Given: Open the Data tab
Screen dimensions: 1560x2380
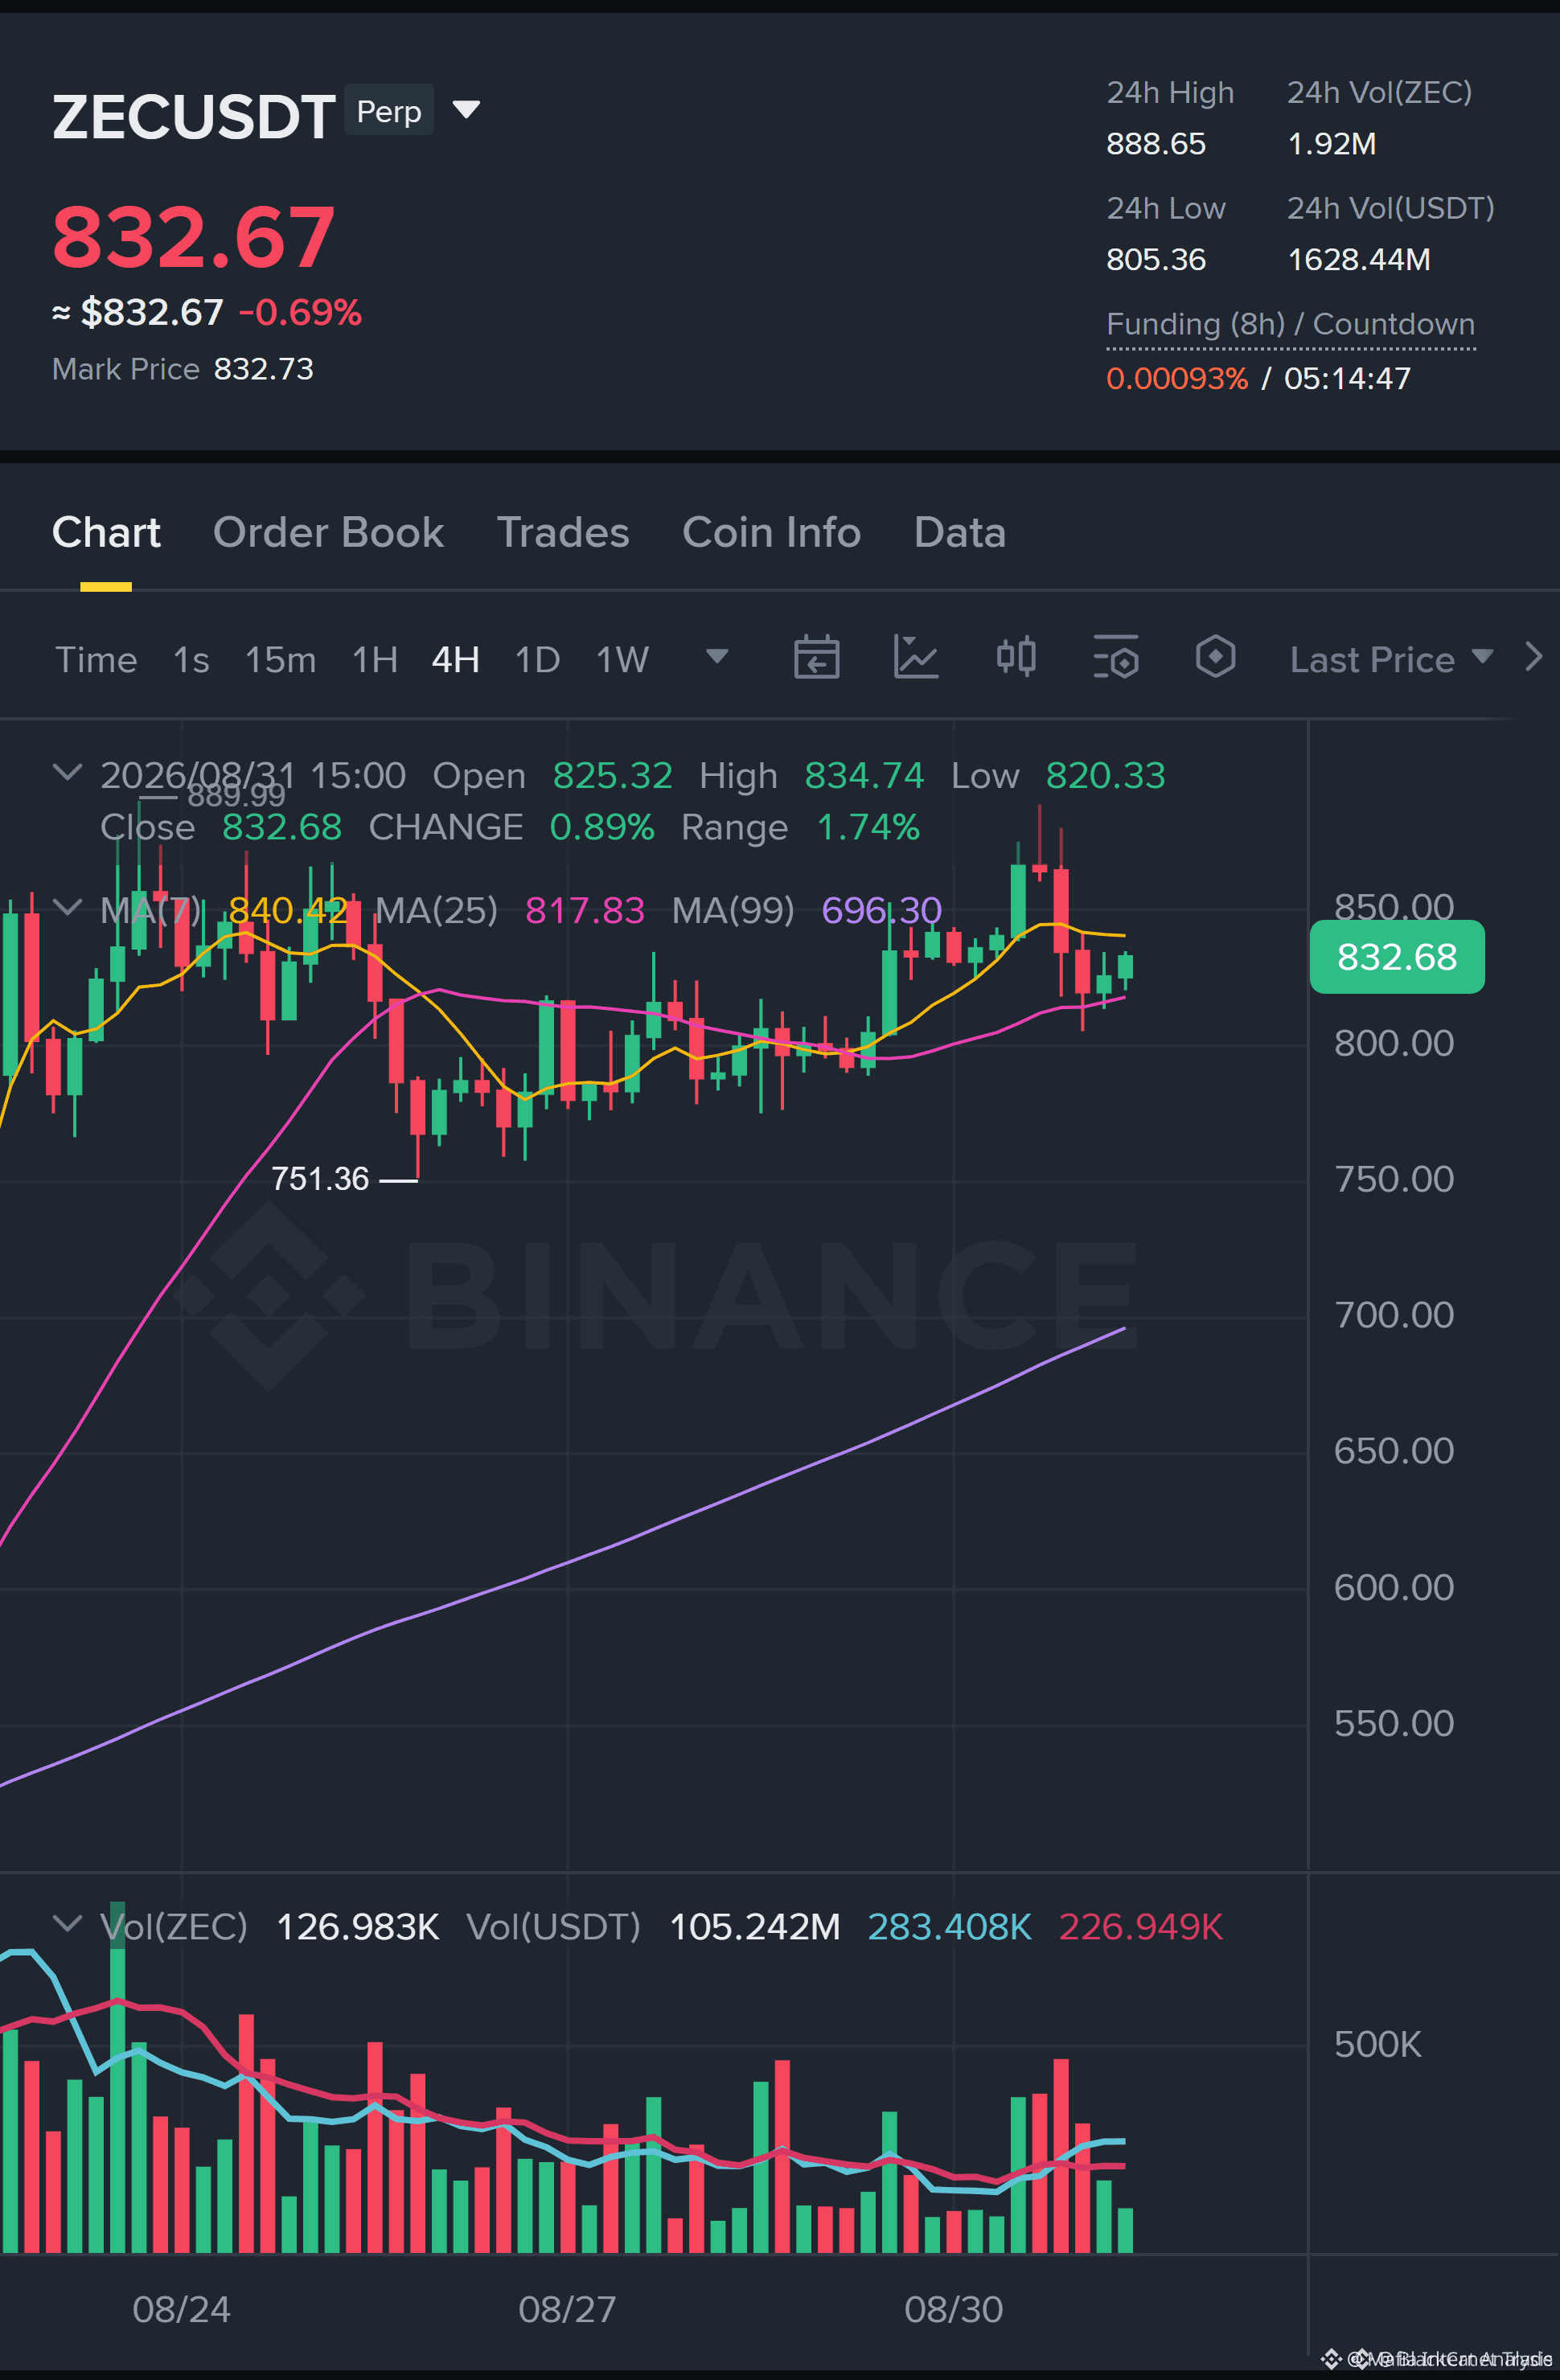Looking at the screenshot, I should pos(960,533).
